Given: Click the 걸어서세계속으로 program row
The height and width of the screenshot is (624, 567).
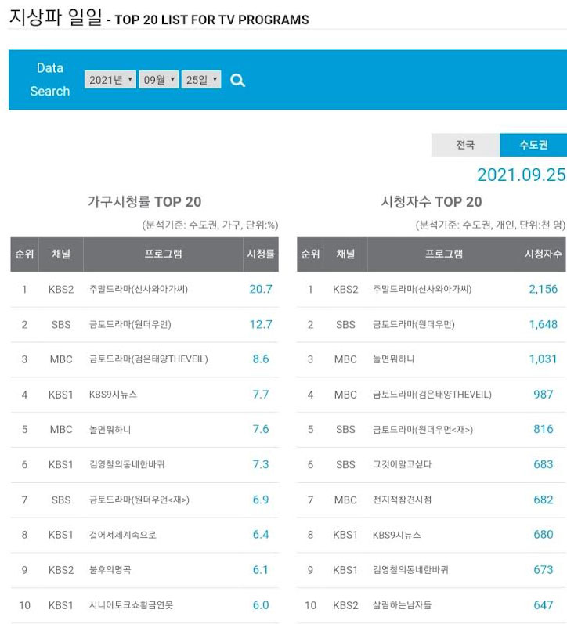Looking at the screenshot, I should 145,535.
